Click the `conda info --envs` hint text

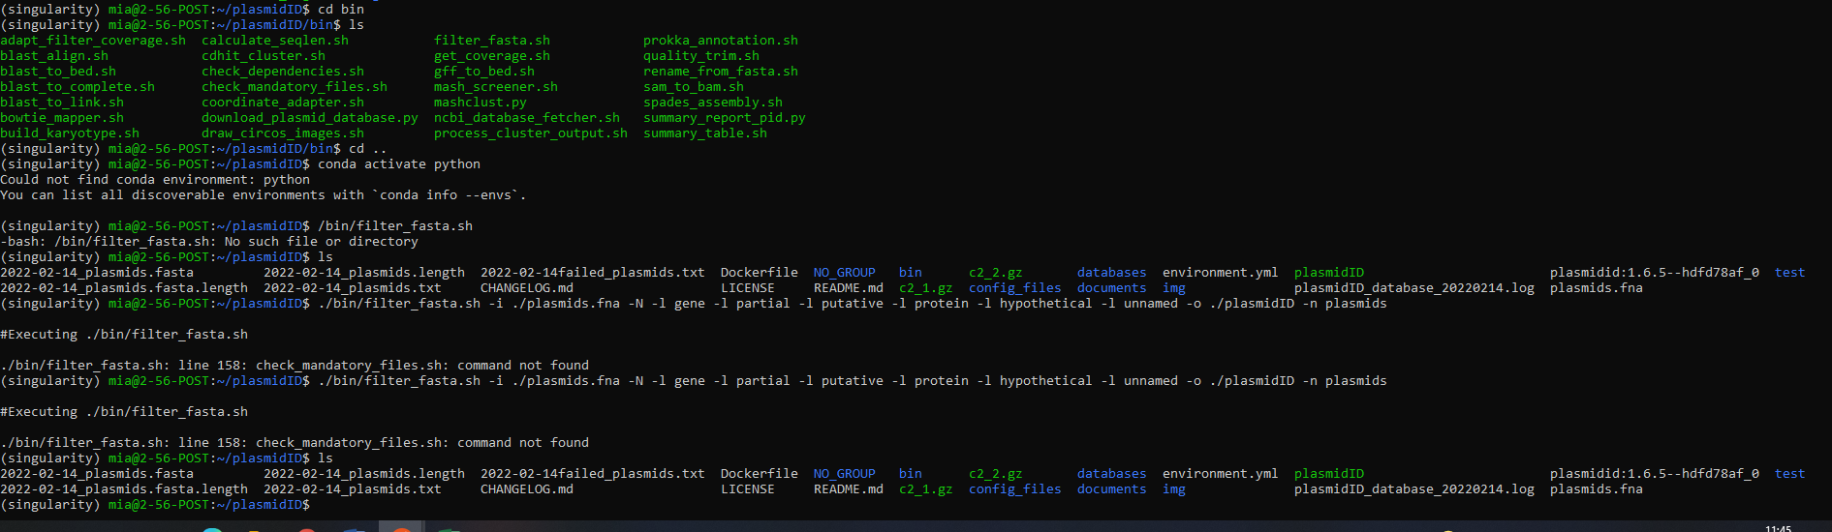point(446,195)
